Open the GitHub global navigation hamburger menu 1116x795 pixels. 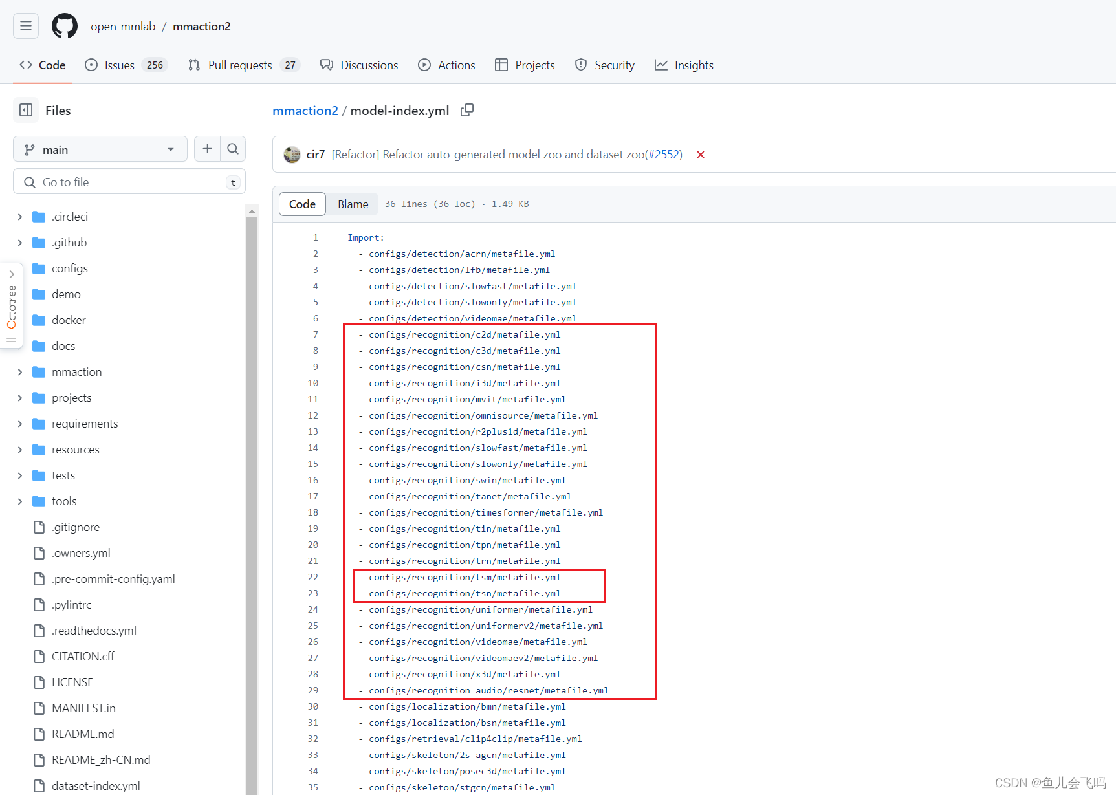pyautogui.click(x=25, y=25)
